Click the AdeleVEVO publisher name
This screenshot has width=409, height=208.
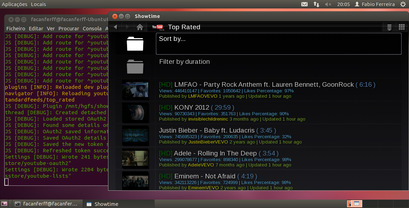[201, 165]
